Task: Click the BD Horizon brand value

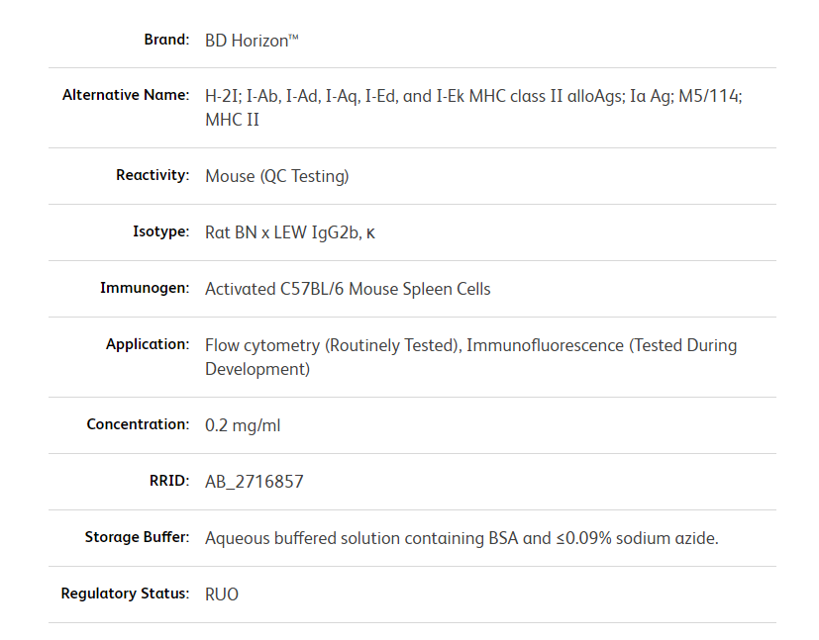Action: [252, 41]
